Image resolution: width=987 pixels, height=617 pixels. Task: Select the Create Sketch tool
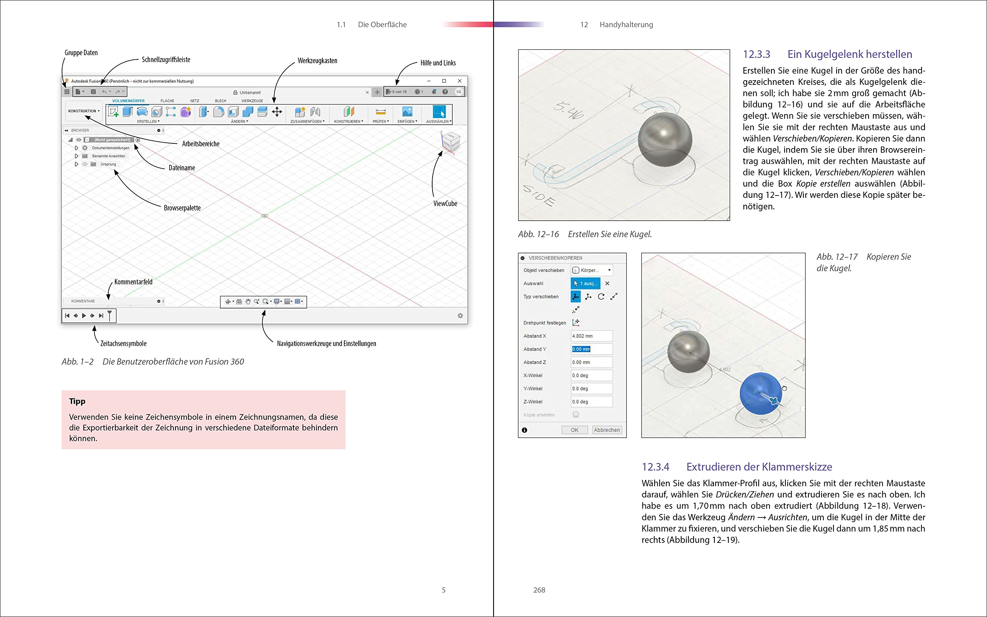113,112
